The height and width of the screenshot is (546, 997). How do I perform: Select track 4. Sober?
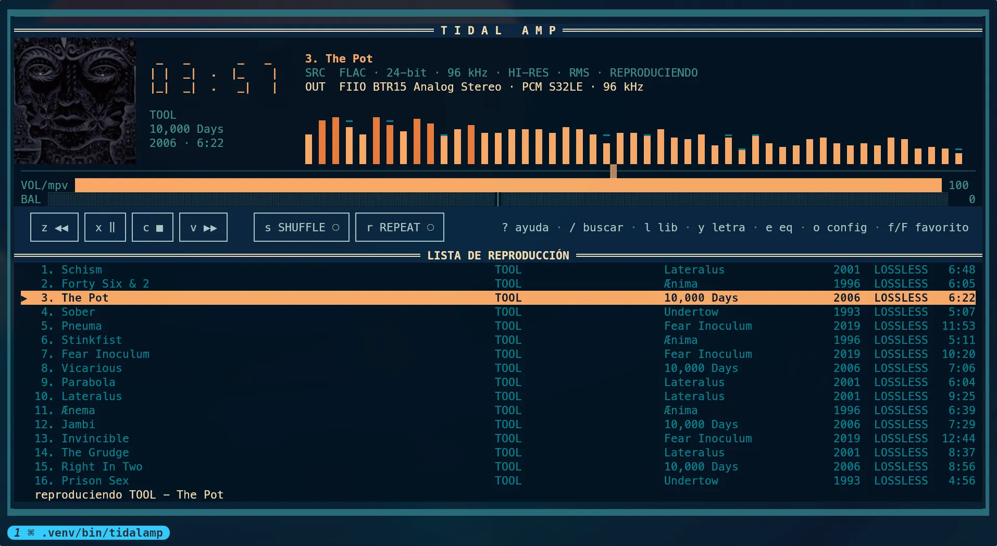coord(498,312)
